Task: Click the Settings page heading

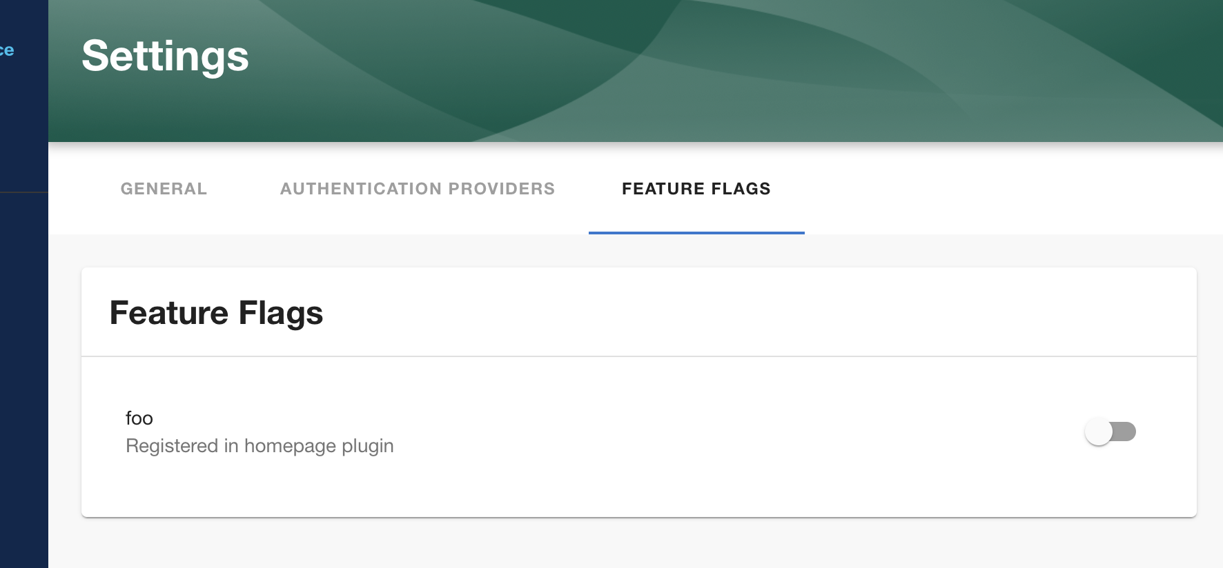Action: [x=165, y=57]
